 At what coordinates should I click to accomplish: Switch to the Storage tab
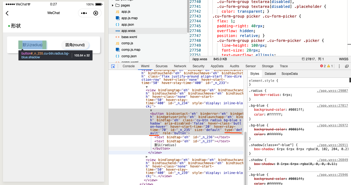tap(268, 66)
